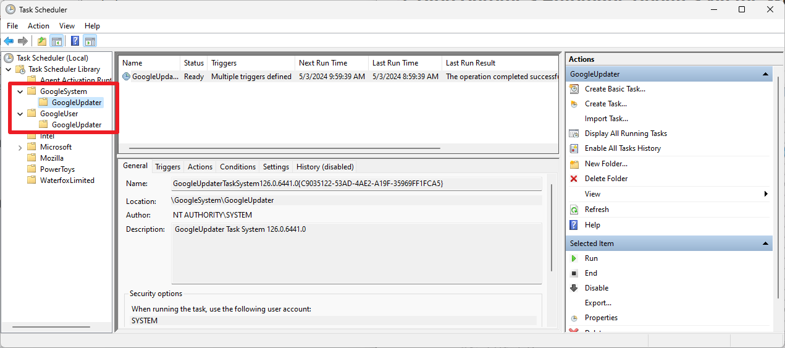This screenshot has width=785, height=348.
Task: Select the Agent Activation Runtime folder
Action: pos(75,80)
